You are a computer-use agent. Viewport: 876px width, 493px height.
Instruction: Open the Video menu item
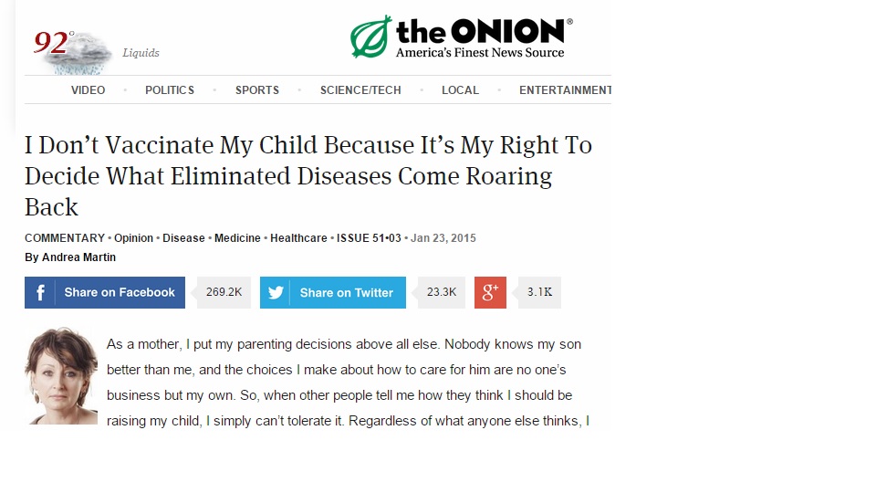pos(88,90)
